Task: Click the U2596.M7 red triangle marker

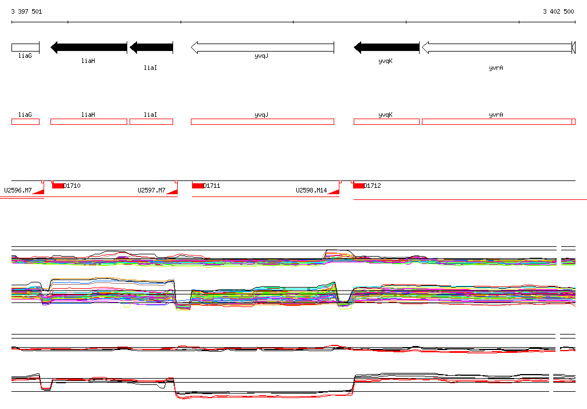Action: tap(39, 191)
